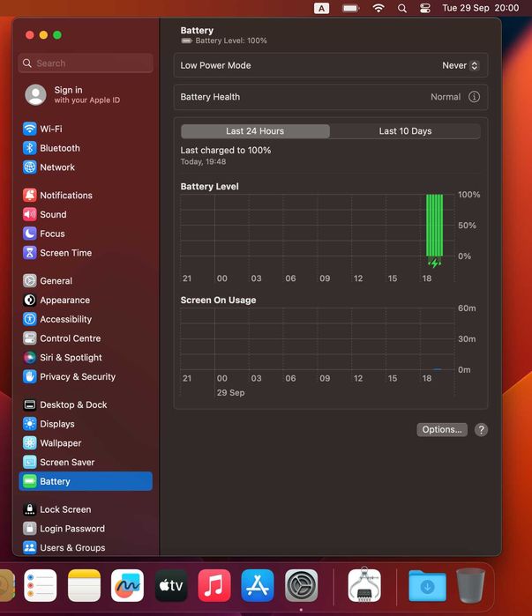Go to Accessibility settings

coord(86,319)
